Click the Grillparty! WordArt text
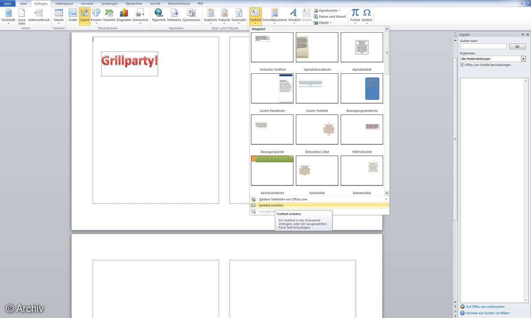The image size is (531, 318). (130, 60)
